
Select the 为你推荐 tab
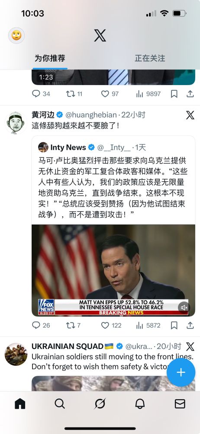tap(50, 58)
